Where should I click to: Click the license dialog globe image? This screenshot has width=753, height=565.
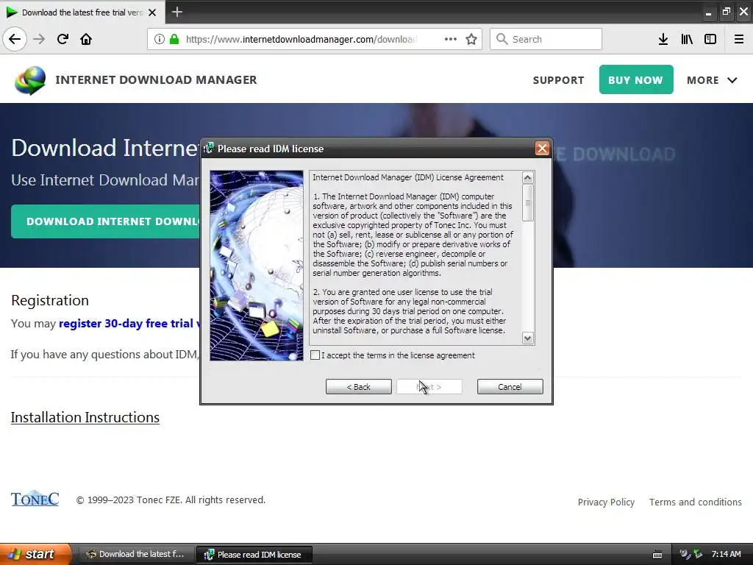pos(257,266)
